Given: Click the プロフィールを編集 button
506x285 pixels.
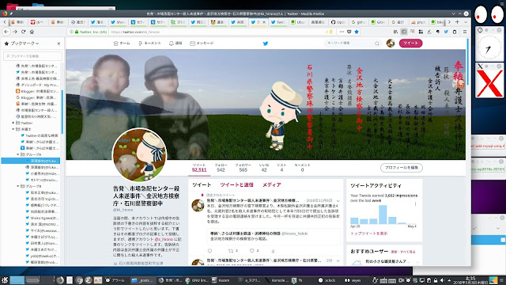Looking at the screenshot, I should (402, 167).
